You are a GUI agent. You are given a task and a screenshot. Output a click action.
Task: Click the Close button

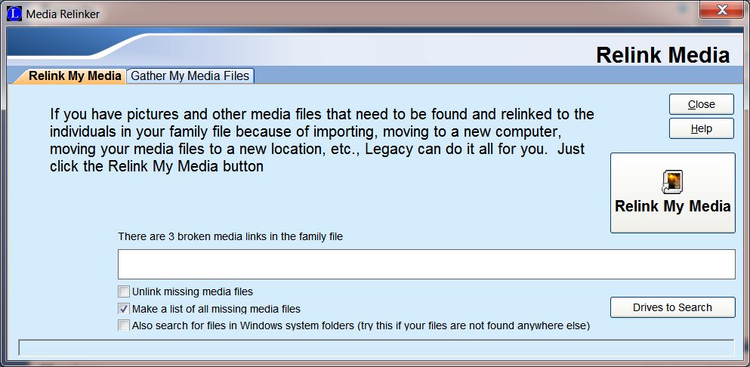click(701, 104)
